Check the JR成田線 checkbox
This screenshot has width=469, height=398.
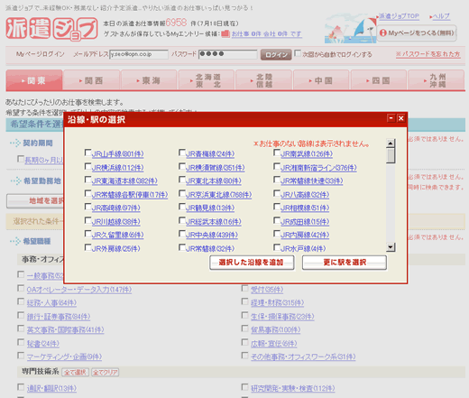(x=277, y=220)
